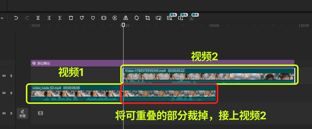Click the freeze frame icon
Screen dimensions: 312x129
104,18
